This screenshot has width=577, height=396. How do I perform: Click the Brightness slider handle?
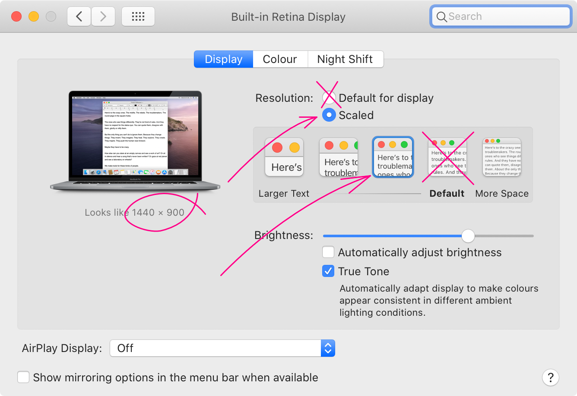468,236
